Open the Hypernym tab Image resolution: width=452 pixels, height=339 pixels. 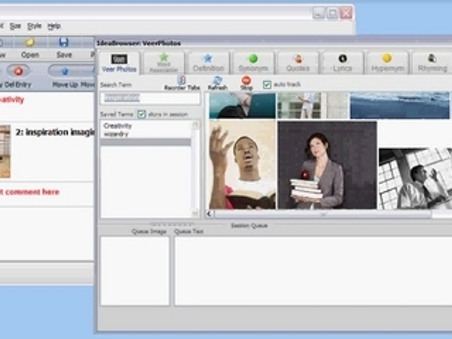(387, 63)
